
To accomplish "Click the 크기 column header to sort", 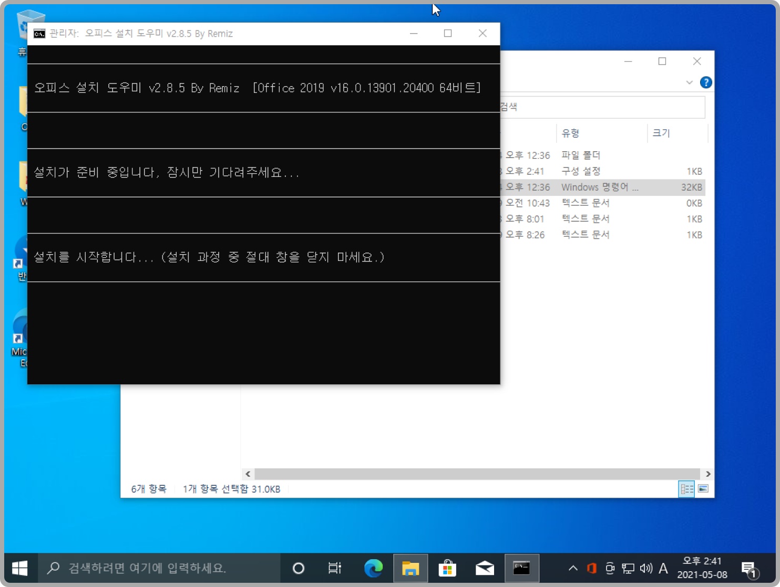I will [x=661, y=133].
